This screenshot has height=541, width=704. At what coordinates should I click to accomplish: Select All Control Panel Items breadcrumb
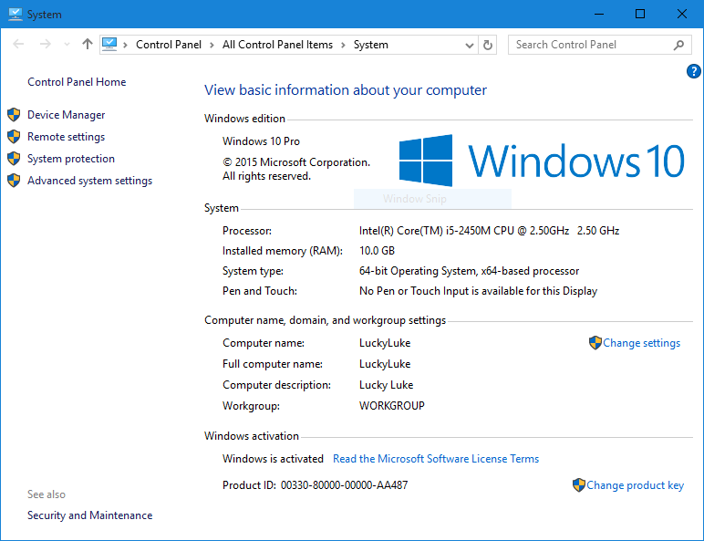[x=277, y=45]
